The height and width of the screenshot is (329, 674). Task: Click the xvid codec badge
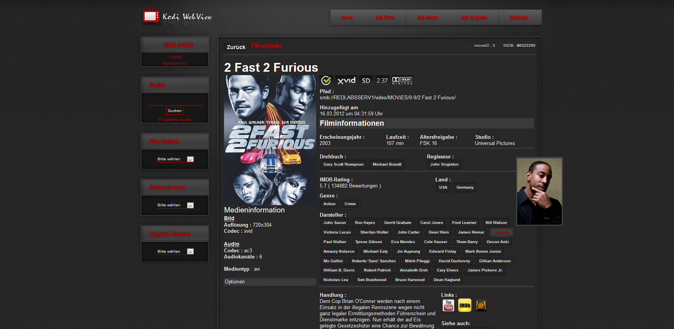(346, 80)
